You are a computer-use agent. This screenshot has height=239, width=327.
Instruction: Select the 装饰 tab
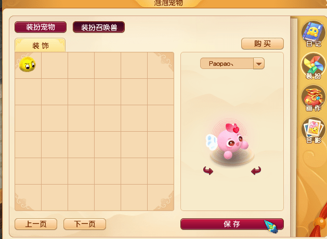point(40,45)
